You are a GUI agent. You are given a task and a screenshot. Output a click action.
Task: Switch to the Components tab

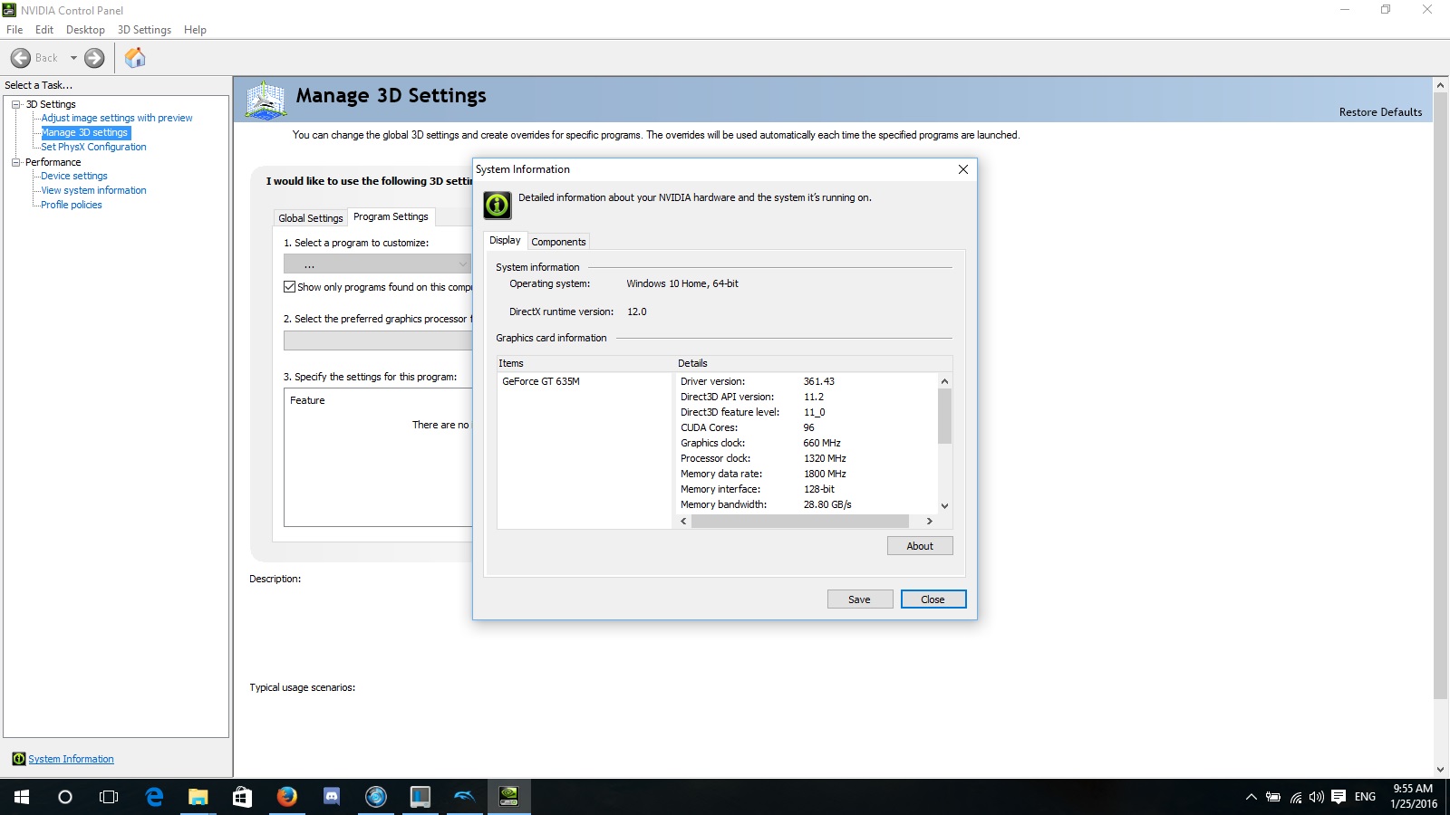click(x=558, y=242)
